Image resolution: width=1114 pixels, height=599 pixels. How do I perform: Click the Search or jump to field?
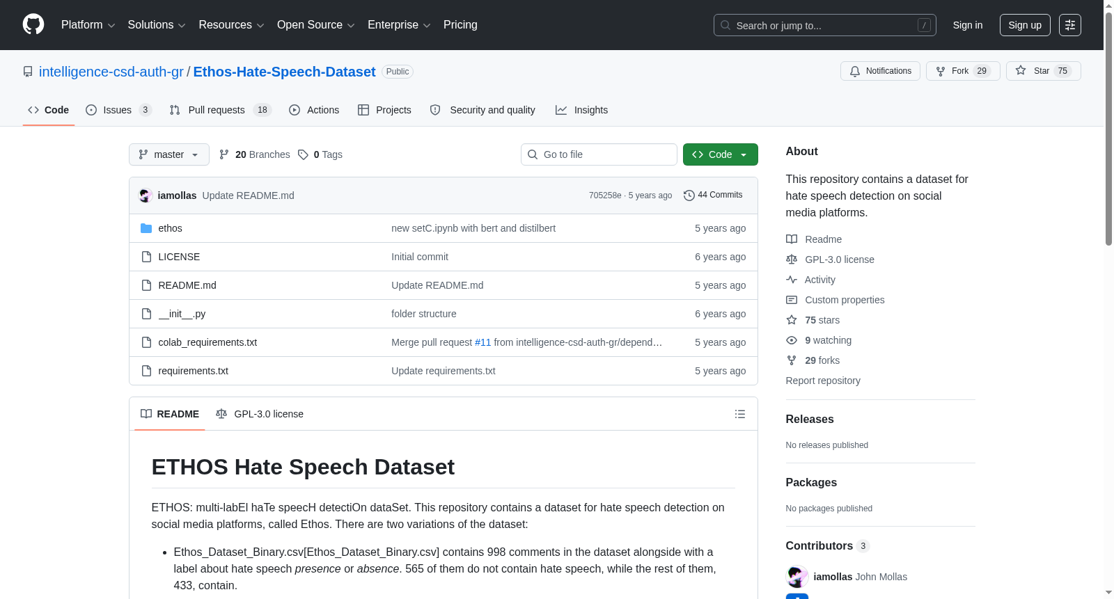pos(825,25)
